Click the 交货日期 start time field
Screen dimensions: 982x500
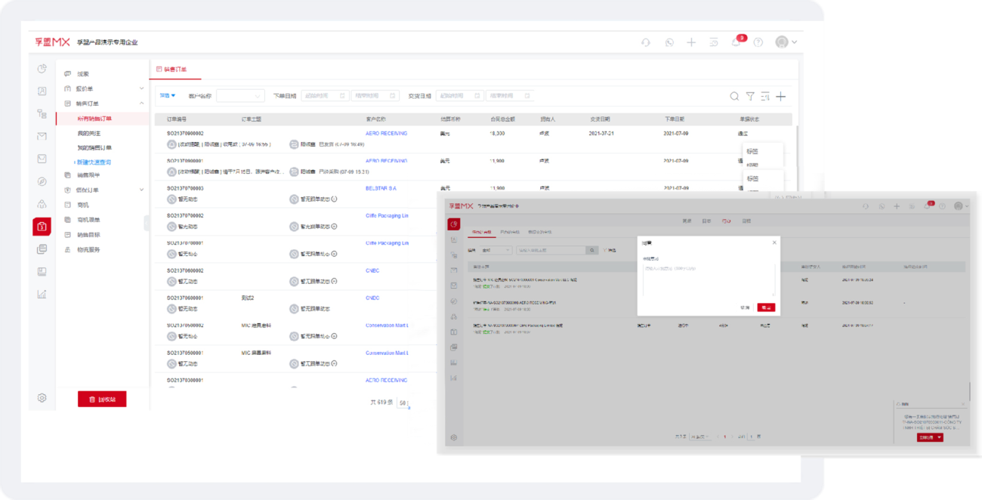coord(460,96)
